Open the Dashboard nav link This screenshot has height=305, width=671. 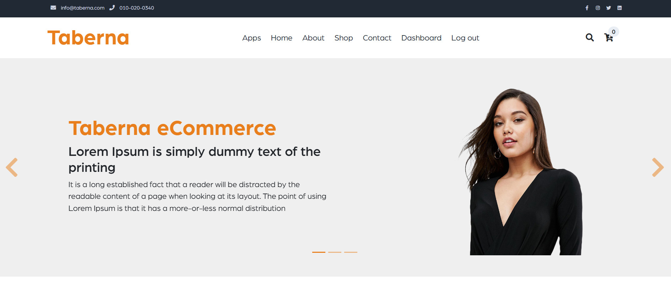(421, 38)
